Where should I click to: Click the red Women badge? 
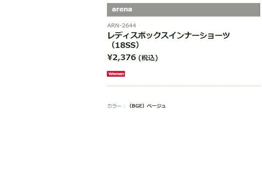[x=116, y=74]
